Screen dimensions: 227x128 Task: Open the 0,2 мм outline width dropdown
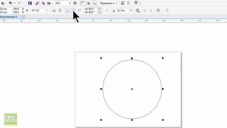pyautogui.click(x=131, y=10)
